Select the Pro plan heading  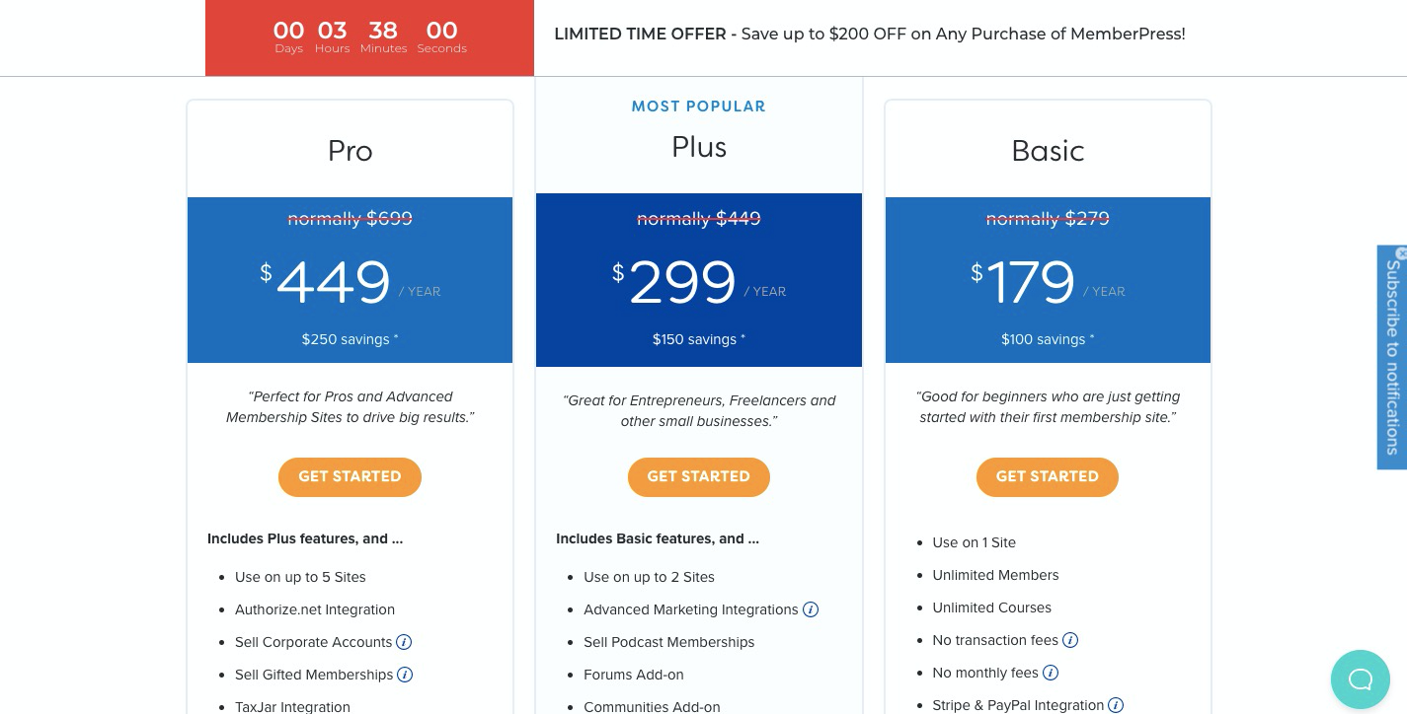coord(350,151)
